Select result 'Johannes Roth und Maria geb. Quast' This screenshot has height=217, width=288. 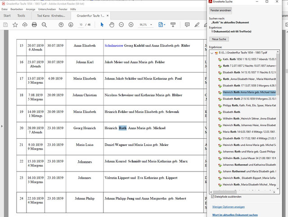[x=249, y=152]
